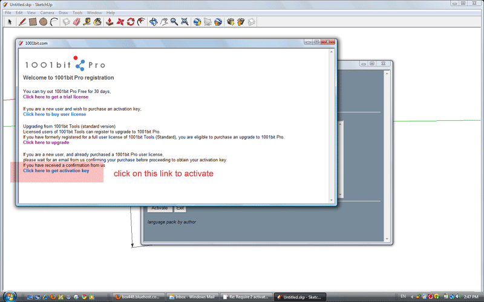
Task: Switch to the box448.bluehost.co... taskbar window
Action: pyautogui.click(x=139, y=297)
